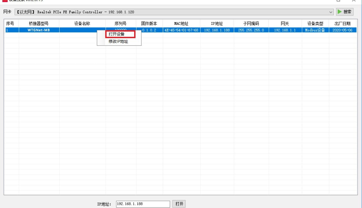Screen dimensions: 362x208
Task: Click the 设备类型 column header
Action: (x=315, y=24)
